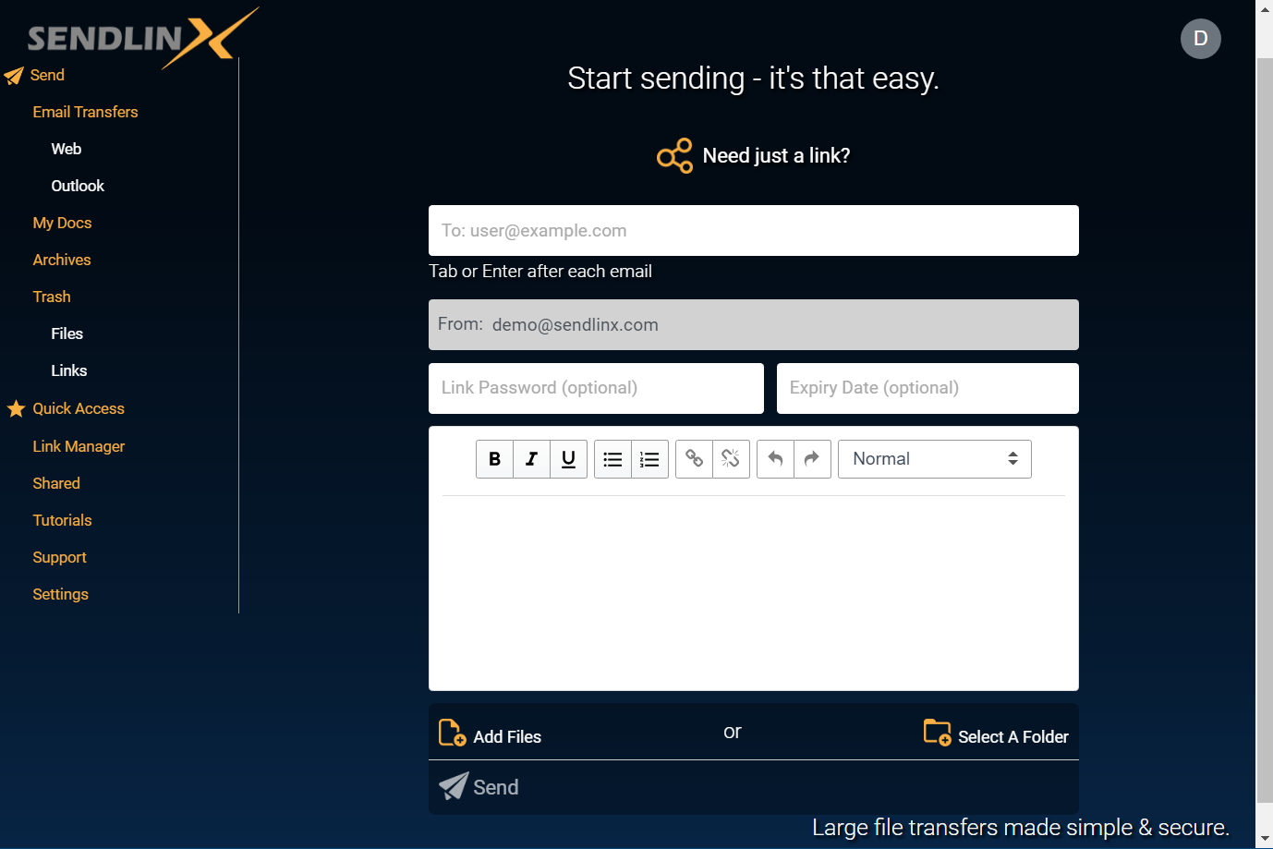This screenshot has height=849, width=1273.
Task: Open Settings in the sidebar
Action: pos(60,595)
